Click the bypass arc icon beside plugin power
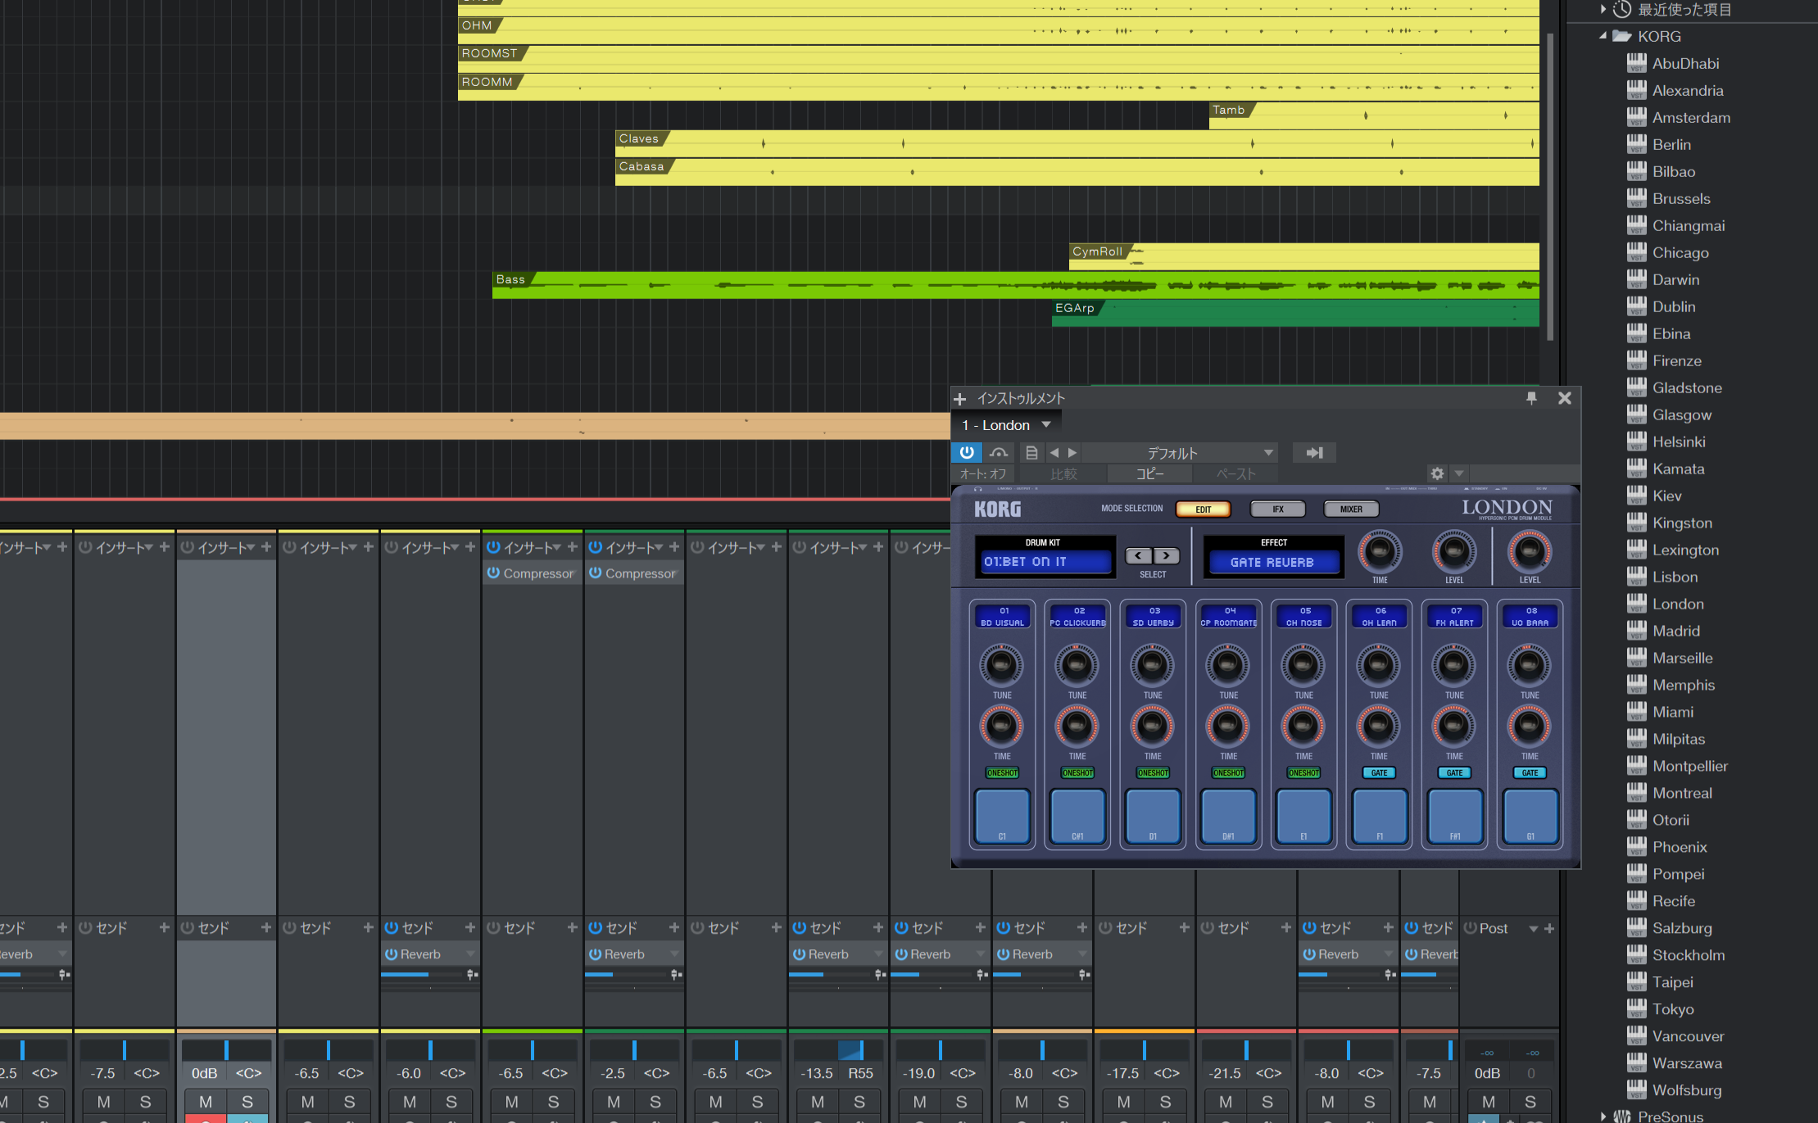 999,452
